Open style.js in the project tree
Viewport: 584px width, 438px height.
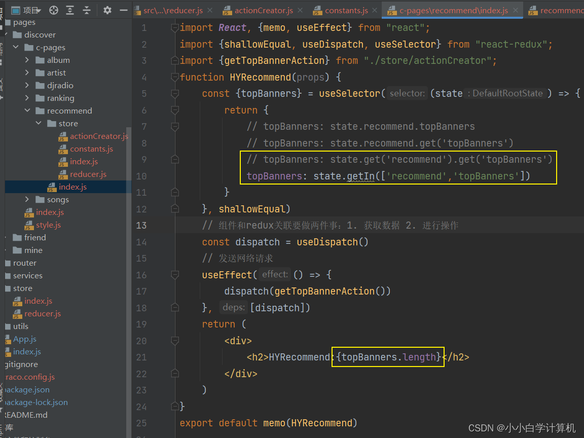[x=49, y=225]
